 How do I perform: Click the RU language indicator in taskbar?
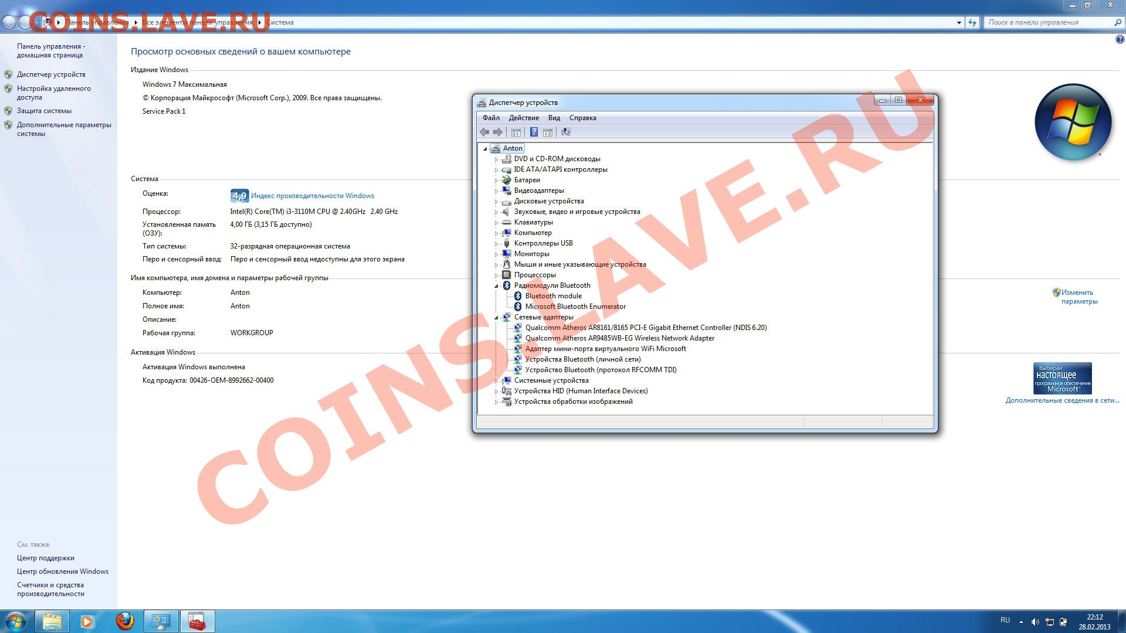pos(1005,620)
